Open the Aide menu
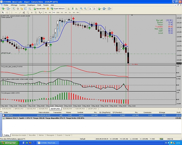The width and height of the screenshot is (182, 145). (x=52, y=5)
